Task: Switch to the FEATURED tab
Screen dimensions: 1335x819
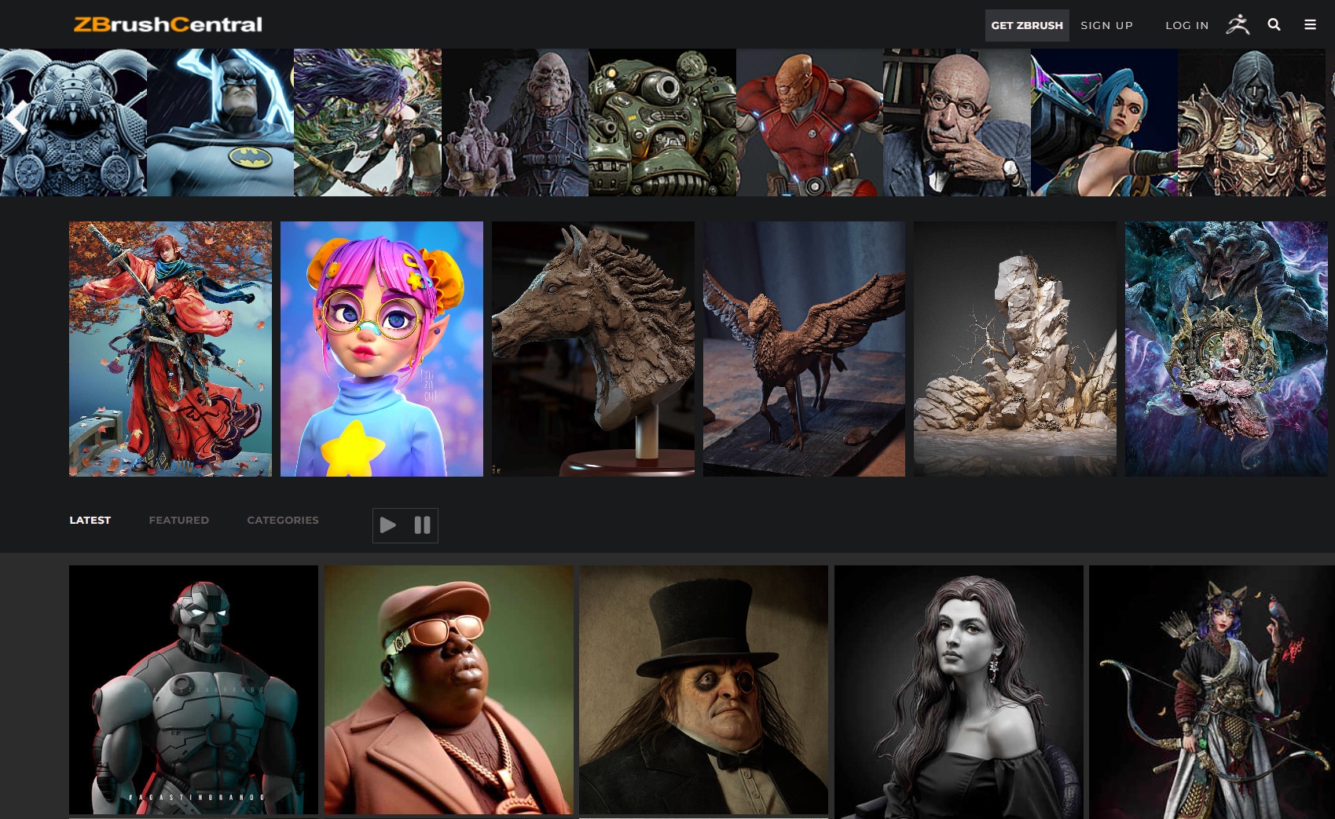Action: [178, 520]
